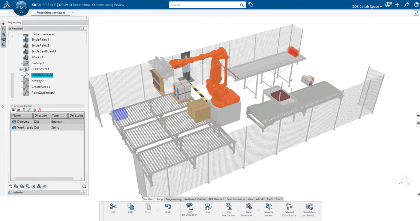
Task: Select the Detected row in the entities table
Action: coord(23,121)
